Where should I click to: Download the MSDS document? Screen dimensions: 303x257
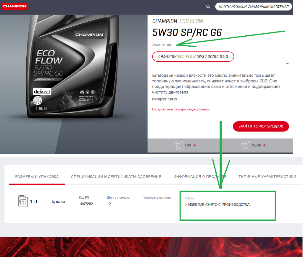254,145
